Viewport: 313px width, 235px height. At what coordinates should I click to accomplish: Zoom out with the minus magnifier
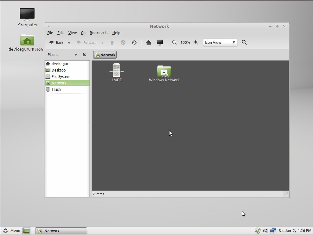click(x=174, y=43)
